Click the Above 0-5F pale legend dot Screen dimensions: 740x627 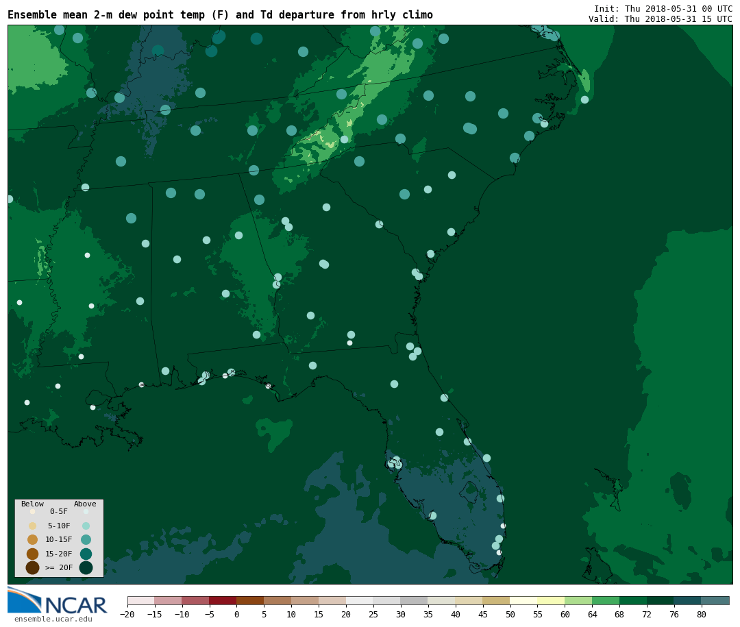[x=86, y=511]
